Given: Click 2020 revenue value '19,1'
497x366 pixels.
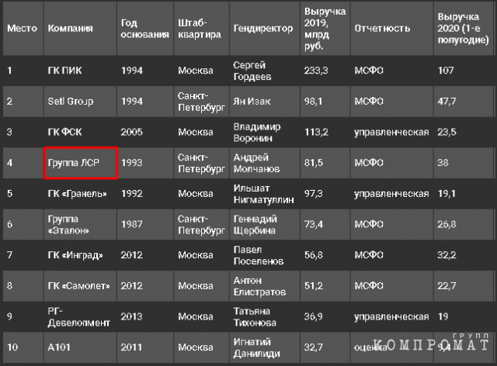Looking at the screenshot, I should (x=447, y=193).
